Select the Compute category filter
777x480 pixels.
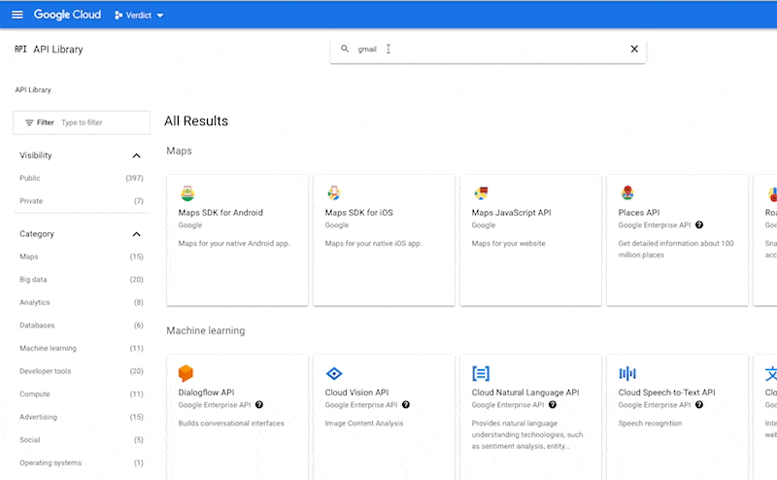coord(82,394)
